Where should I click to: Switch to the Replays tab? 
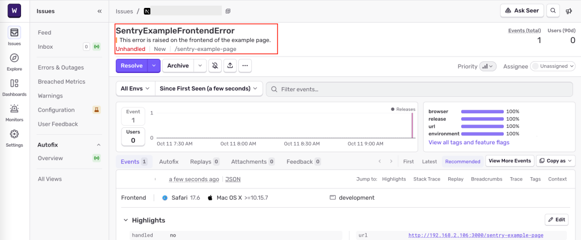[204, 161]
